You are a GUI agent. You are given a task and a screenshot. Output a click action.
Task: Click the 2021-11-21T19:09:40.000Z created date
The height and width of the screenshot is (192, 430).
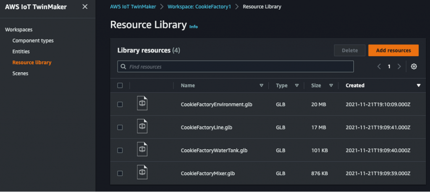click(x=378, y=150)
